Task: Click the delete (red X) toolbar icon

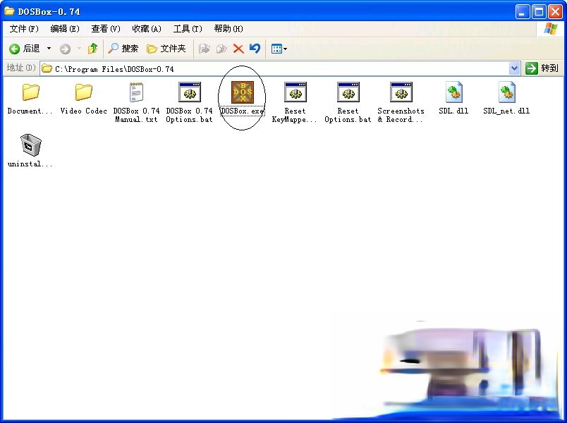Action: (x=238, y=49)
